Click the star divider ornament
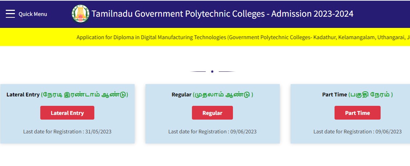 (212, 72)
